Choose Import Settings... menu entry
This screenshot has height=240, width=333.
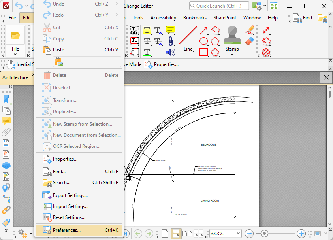point(79,206)
